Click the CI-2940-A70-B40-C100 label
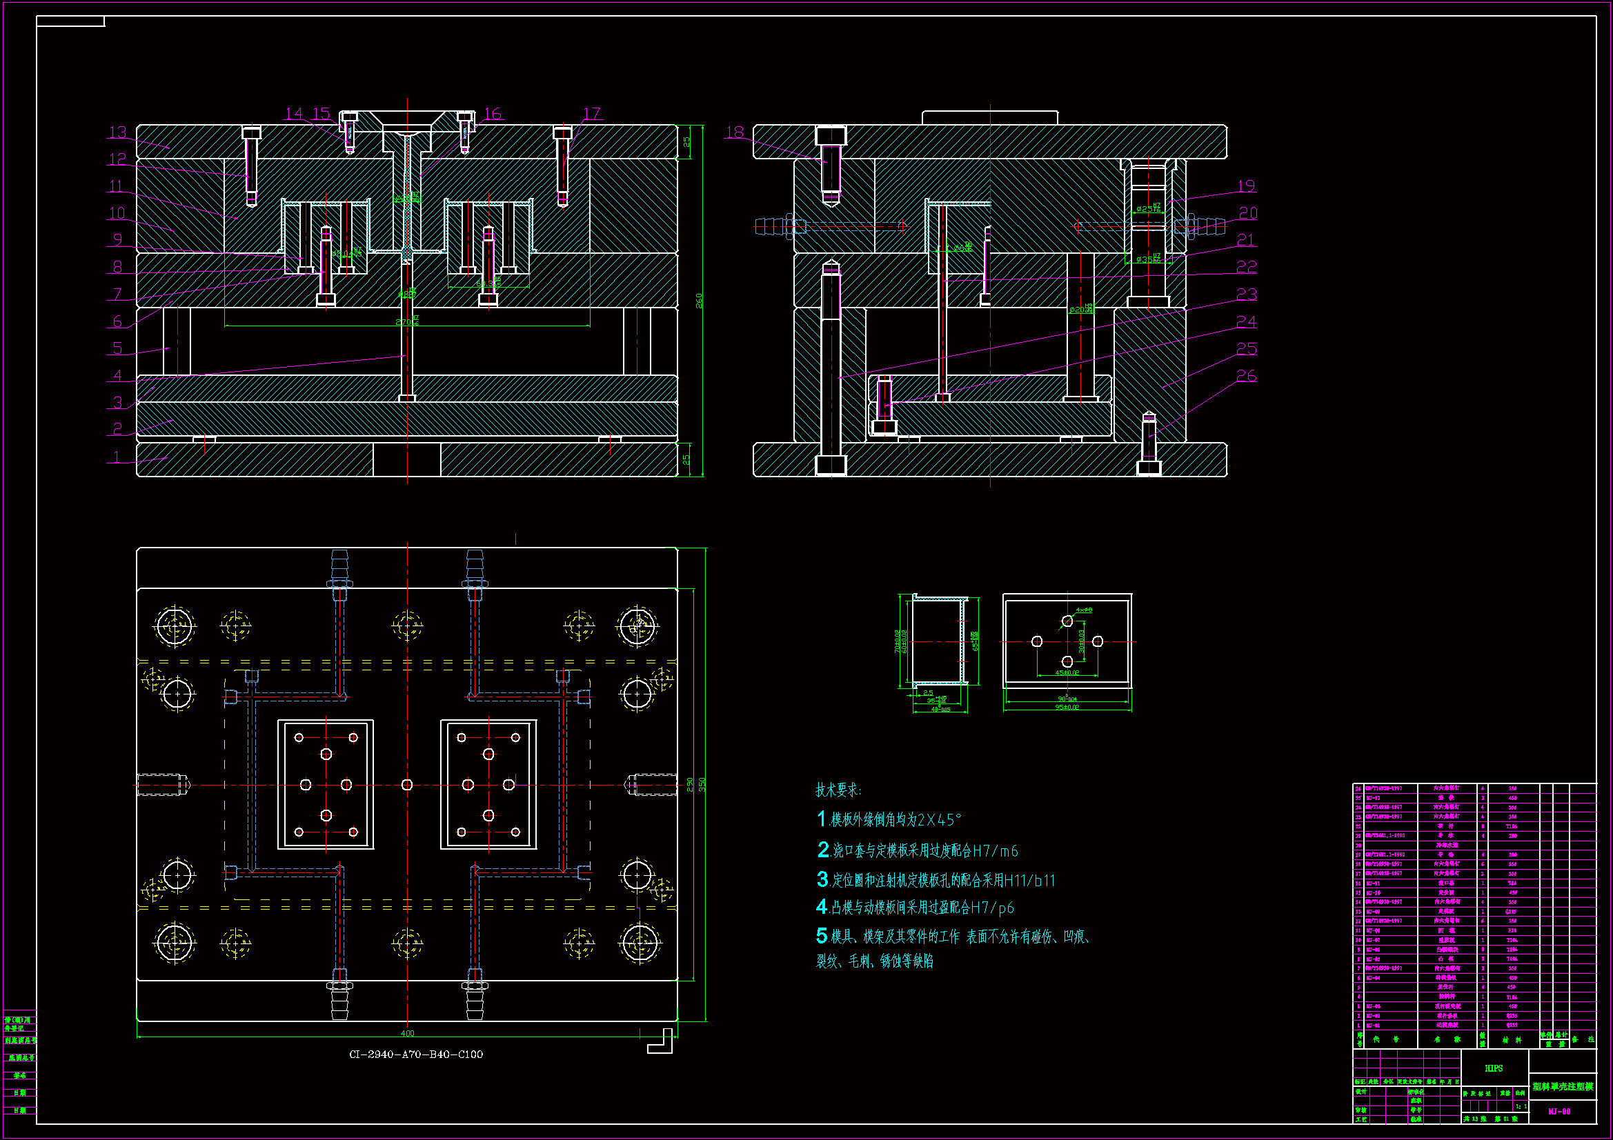1613x1140 pixels. click(x=416, y=1054)
